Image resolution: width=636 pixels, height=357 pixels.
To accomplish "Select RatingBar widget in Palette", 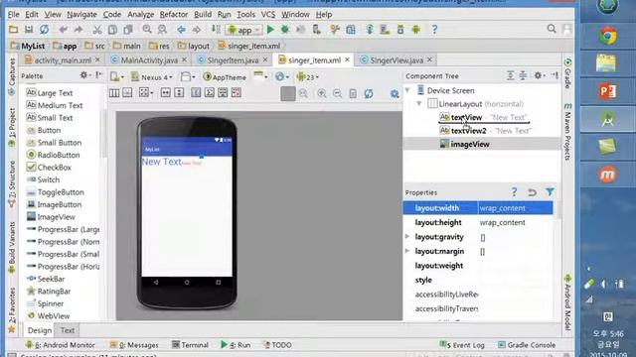I will tap(49, 291).
